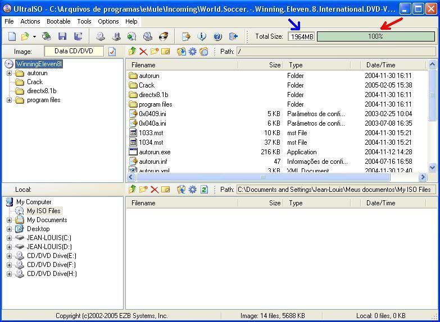
Task: Click New Folder icon in image pane
Action: pos(155,51)
